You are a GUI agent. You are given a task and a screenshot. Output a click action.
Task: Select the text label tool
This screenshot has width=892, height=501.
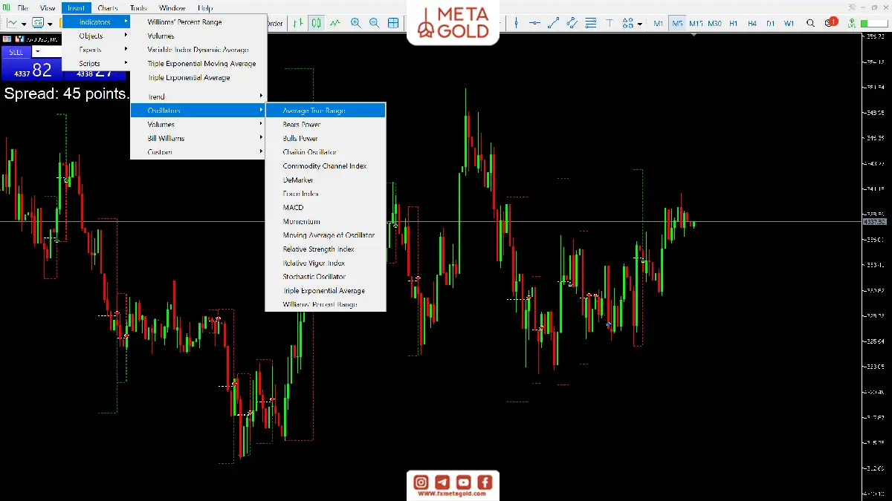(610, 23)
